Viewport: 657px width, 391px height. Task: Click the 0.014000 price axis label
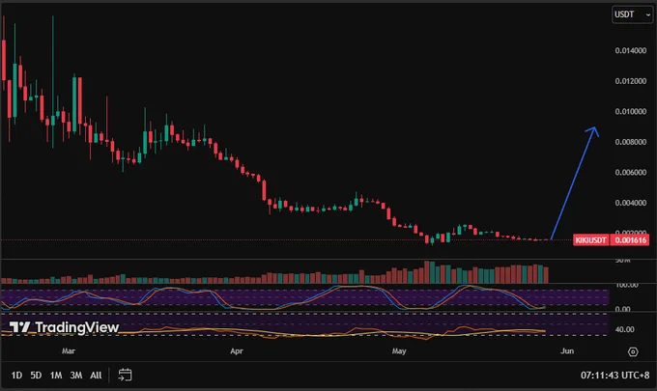coord(631,50)
